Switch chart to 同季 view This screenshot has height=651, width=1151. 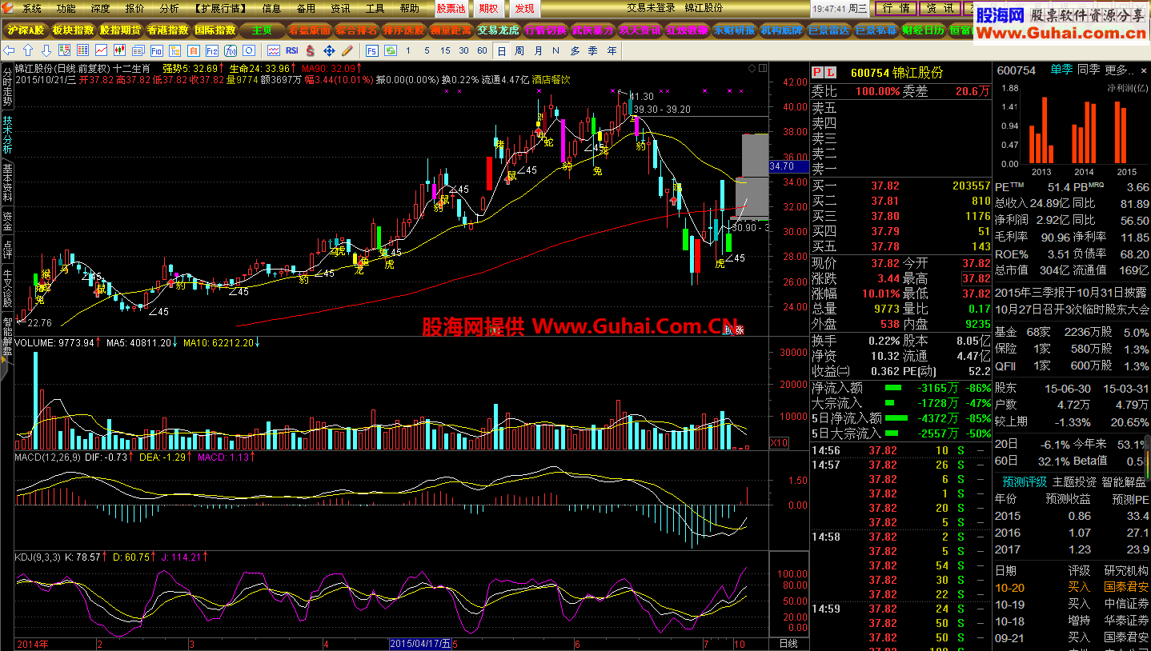click(x=1089, y=70)
